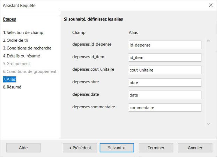Open the Ordre de tri step
This screenshot has width=217, height=157.
(x=16, y=40)
